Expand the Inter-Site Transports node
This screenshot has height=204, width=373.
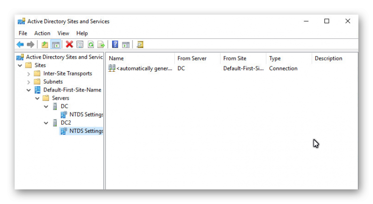29,74
